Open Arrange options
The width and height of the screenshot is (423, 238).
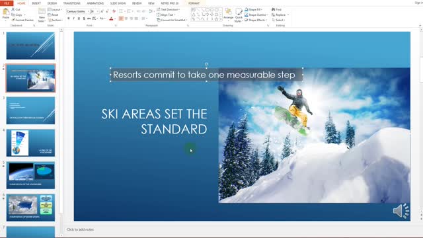228,14
